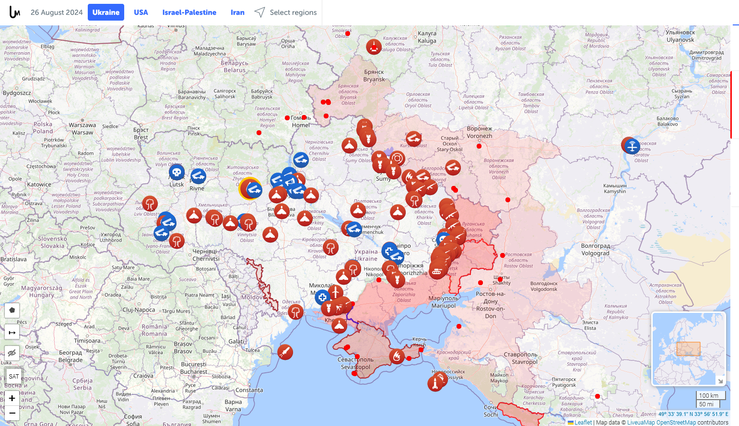739x426 pixels.
Task: Click the red dot marker near Shakhty
Action: (x=500, y=279)
